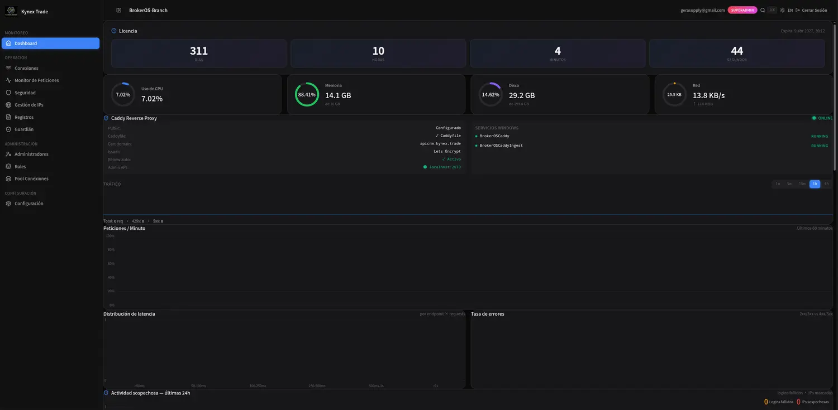Image resolution: width=838 pixels, height=410 pixels.
Task: Click the license expiry date text
Action: coord(803,31)
